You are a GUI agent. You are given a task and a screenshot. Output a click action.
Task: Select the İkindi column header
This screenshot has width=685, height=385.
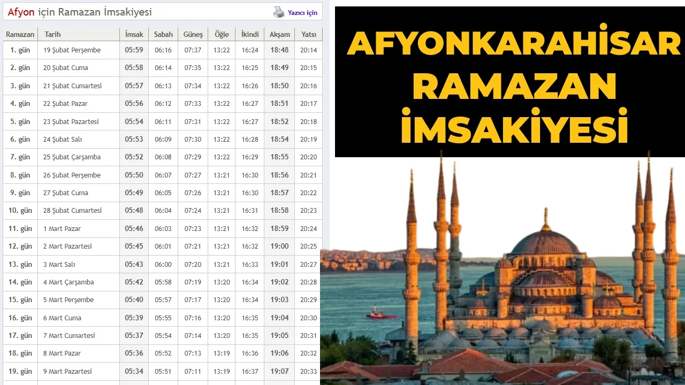pos(249,34)
